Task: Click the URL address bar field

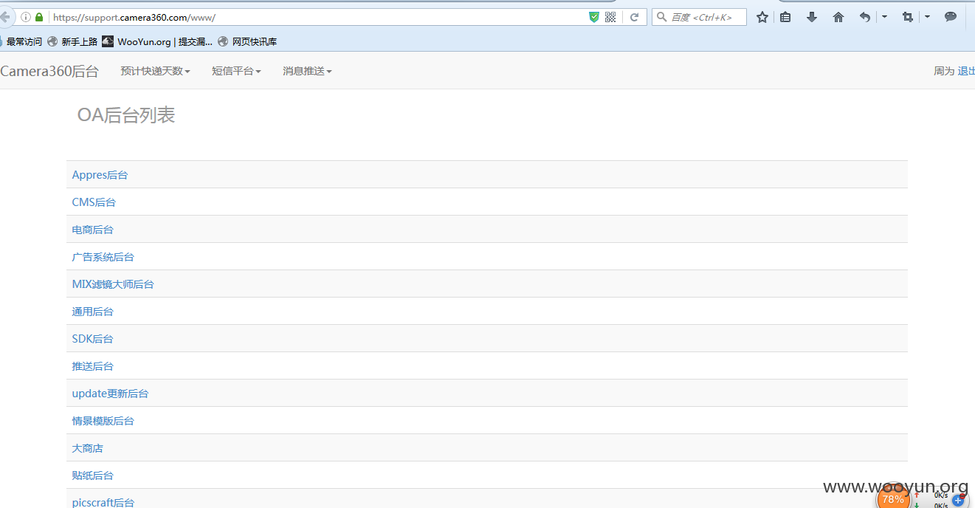Action: 317,17
